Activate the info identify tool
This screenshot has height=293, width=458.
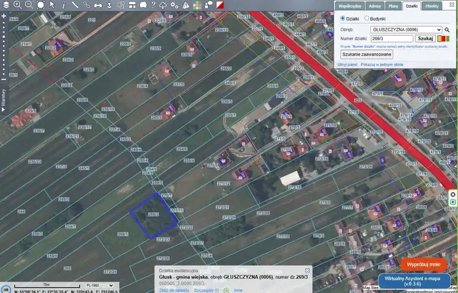tap(64, 5)
